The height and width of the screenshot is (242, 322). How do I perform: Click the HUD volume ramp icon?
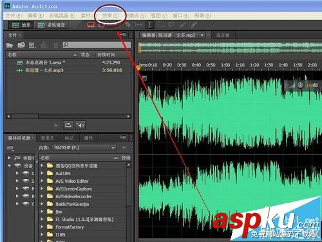tap(292, 86)
